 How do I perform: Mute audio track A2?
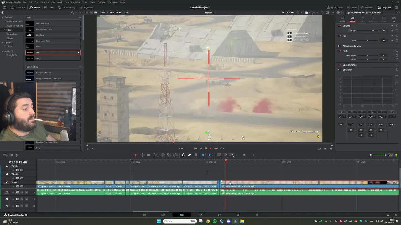coord(26,199)
